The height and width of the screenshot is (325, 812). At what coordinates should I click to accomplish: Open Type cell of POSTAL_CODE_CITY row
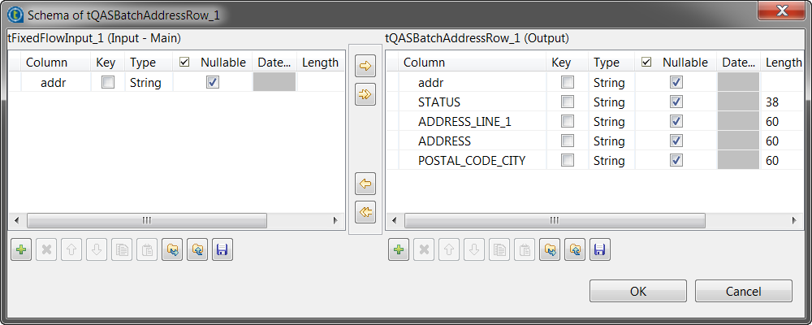click(x=611, y=161)
